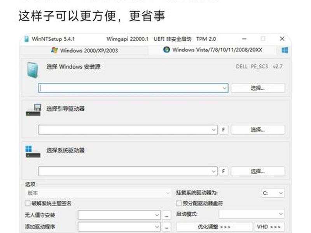Click F button next to boot drive
The image size is (311, 233).
click(224, 130)
